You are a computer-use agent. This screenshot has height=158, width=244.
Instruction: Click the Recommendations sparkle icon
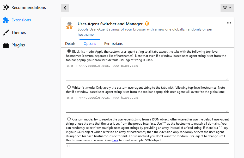pos(6,8)
